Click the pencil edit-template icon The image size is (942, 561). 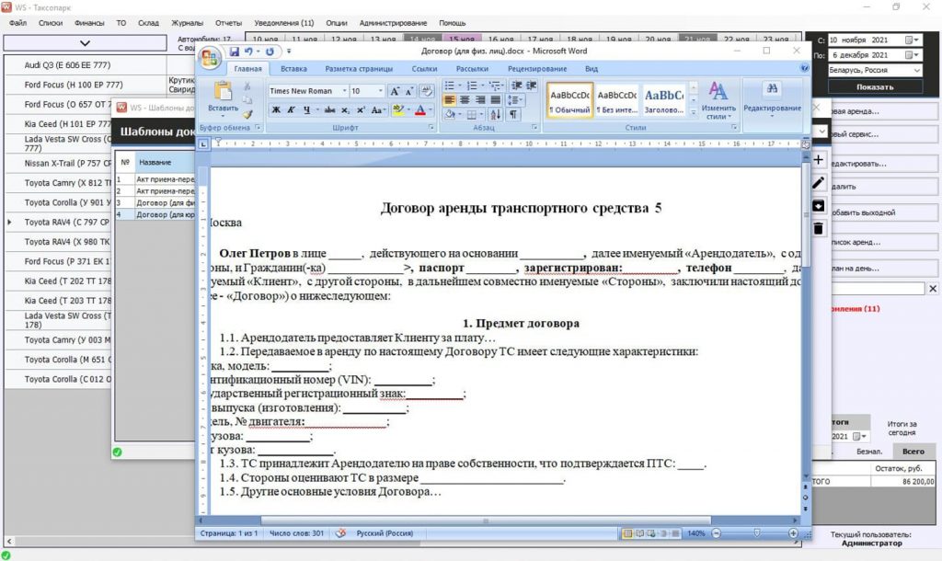pos(818,182)
